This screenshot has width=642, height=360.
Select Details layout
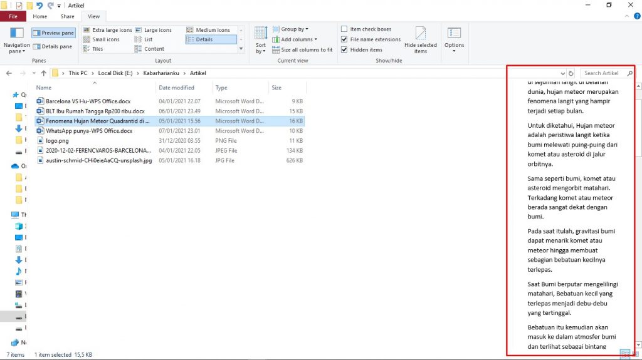pyautogui.click(x=211, y=39)
